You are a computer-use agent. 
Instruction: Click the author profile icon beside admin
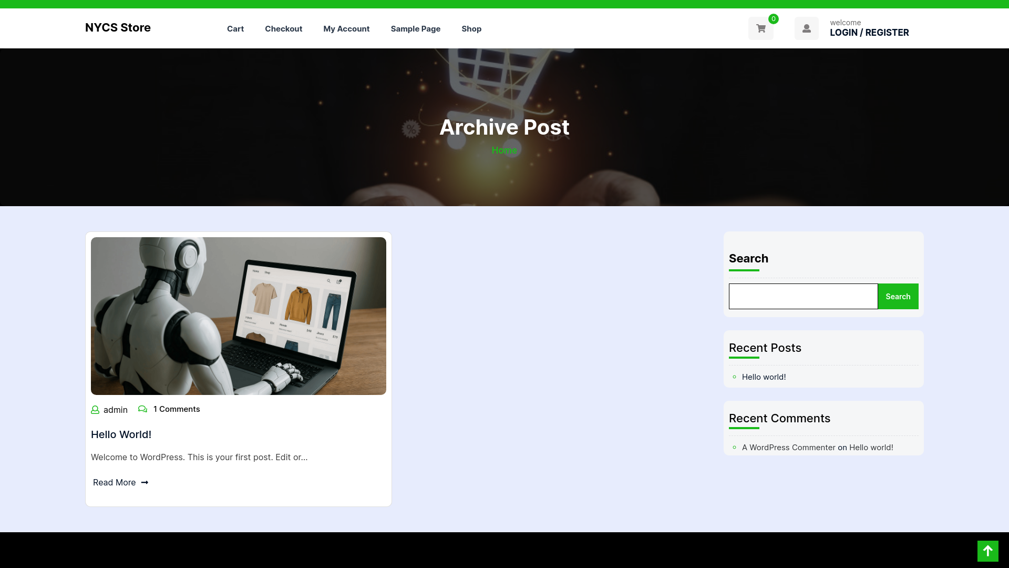(x=95, y=410)
